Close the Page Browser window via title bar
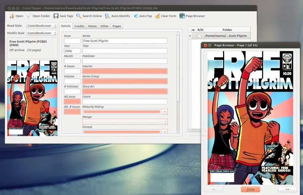303x195 pixels. click(x=205, y=45)
